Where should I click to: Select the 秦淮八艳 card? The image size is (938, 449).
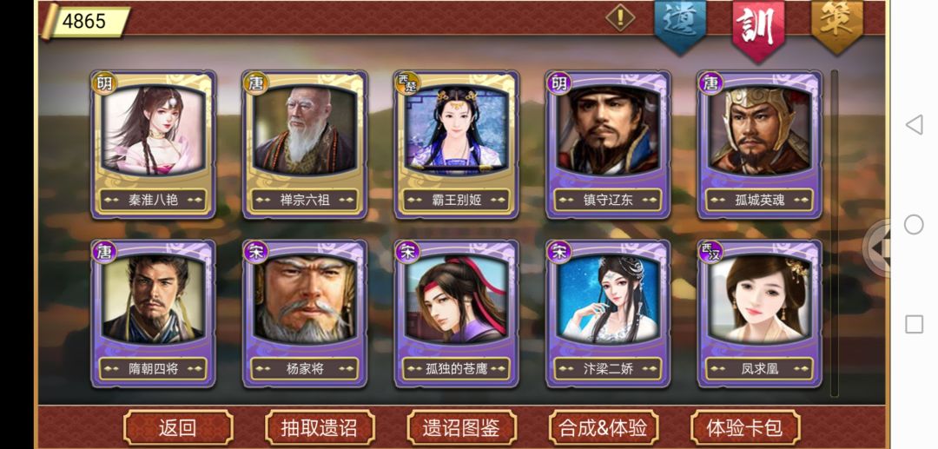point(153,145)
